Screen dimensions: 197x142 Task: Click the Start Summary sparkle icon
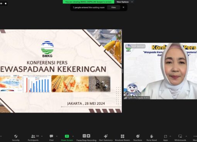(105, 136)
